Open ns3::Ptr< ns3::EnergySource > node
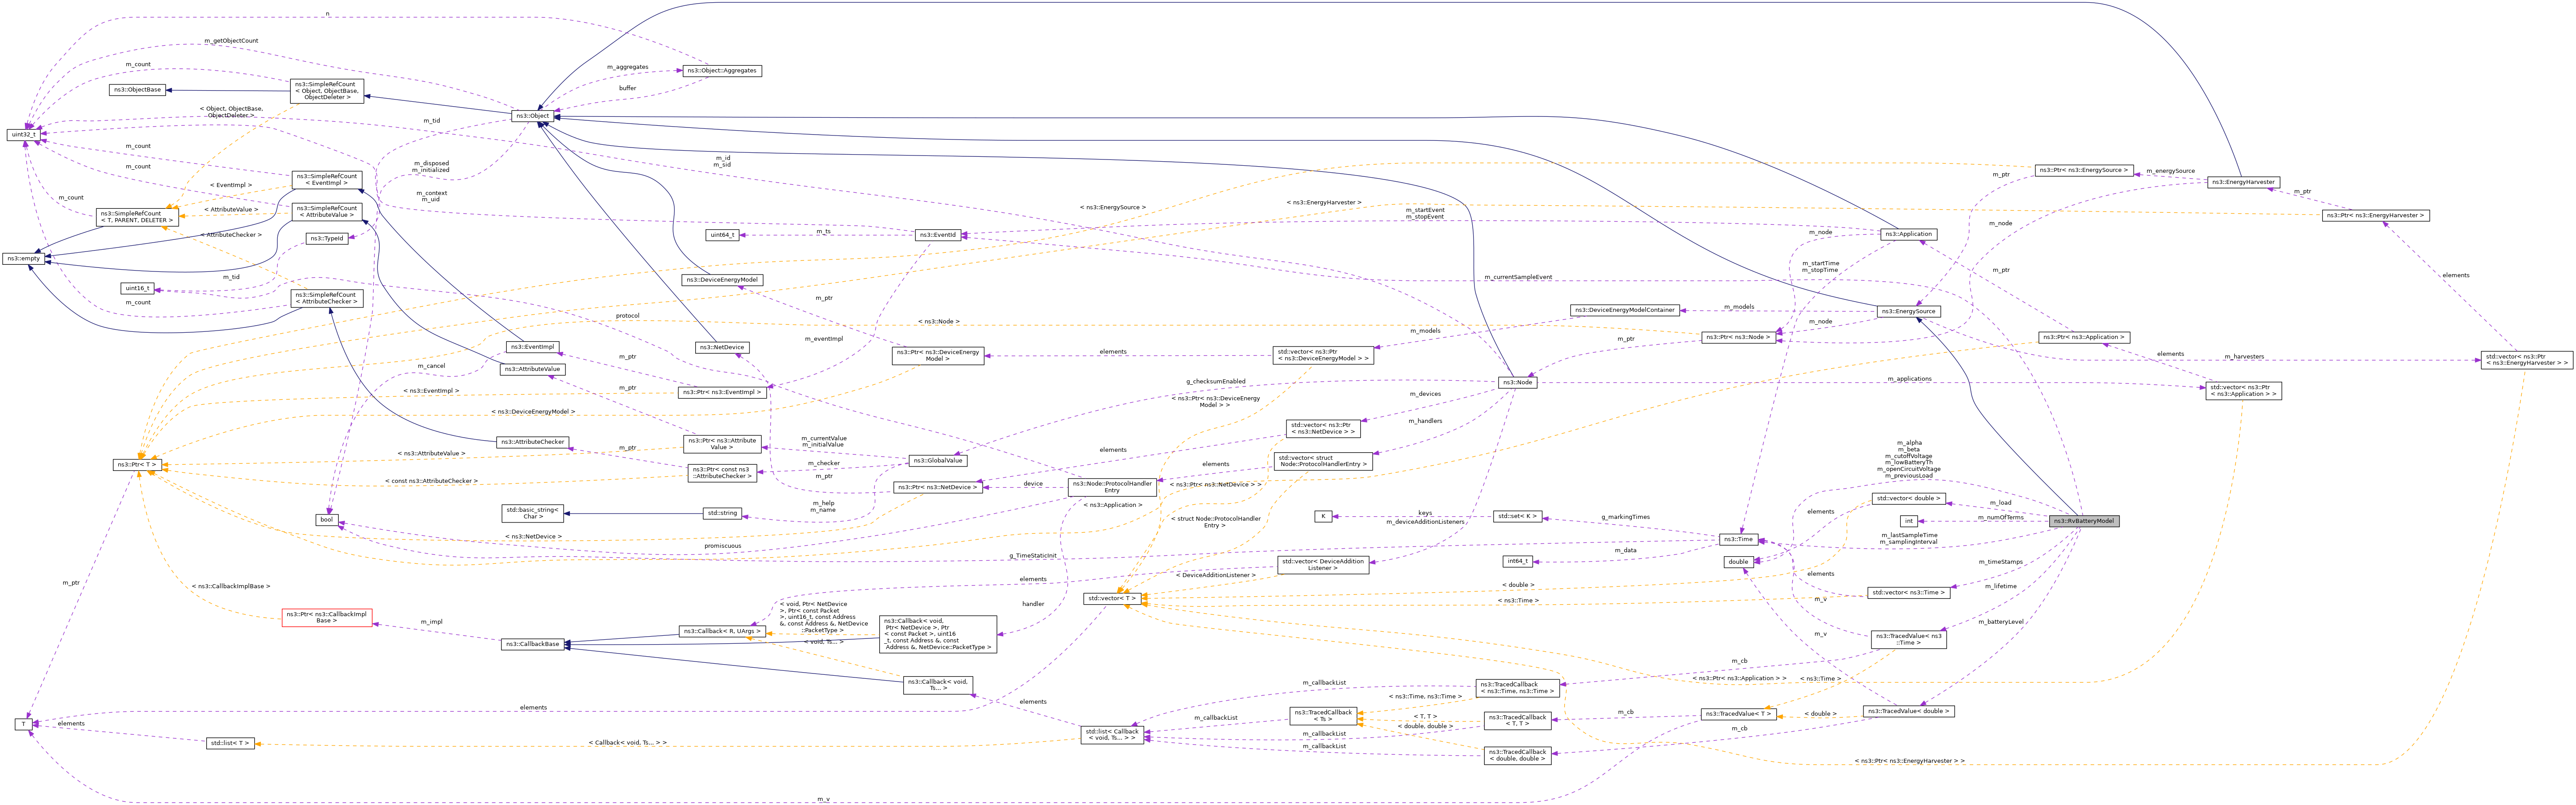Screen dimensions: 2576x805 point(2084,170)
